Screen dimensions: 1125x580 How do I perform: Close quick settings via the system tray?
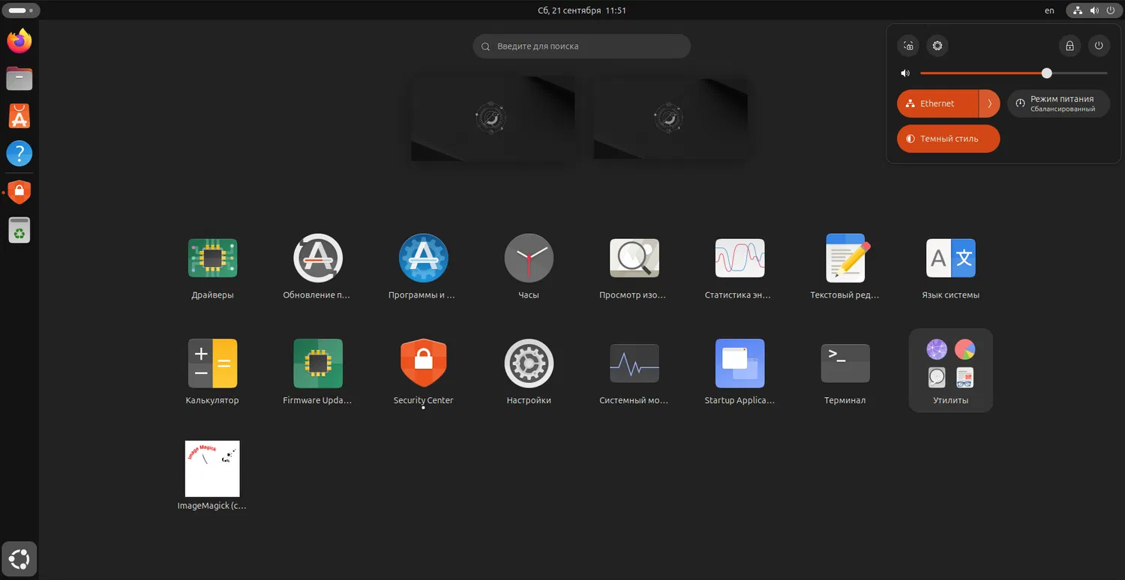coord(1095,10)
